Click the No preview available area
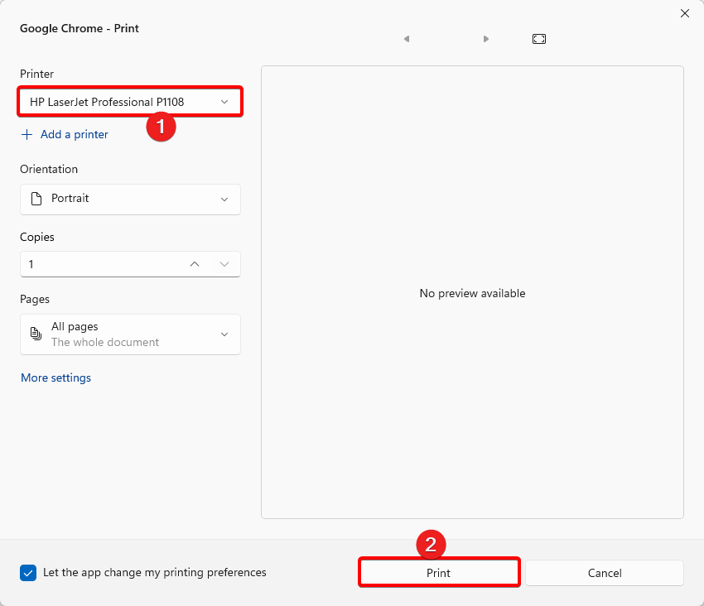Viewport: 704px width, 606px height. tap(472, 293)
